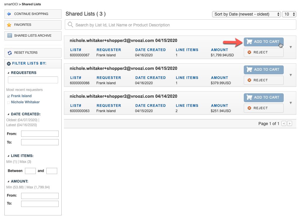
Task: Click the gear icon next to Filter Lists By
Action: click(x=9, y=64)
